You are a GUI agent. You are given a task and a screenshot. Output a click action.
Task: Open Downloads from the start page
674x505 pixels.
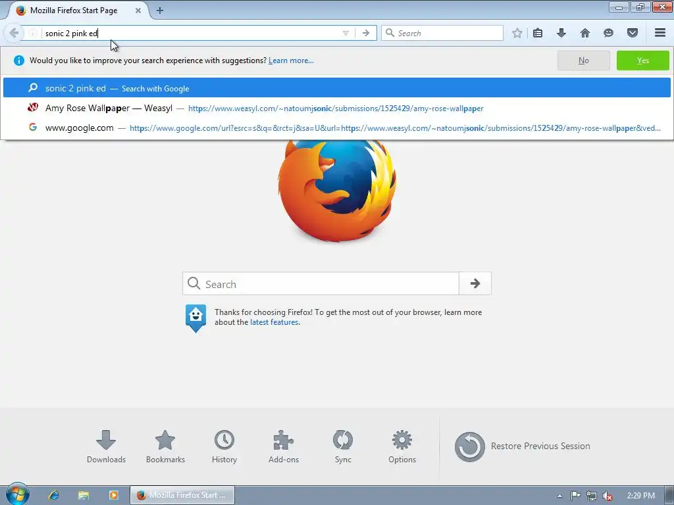coord(106,446)
